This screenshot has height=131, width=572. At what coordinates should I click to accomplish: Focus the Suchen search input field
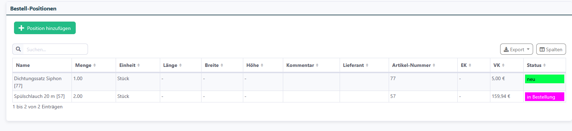coord(55,49)
